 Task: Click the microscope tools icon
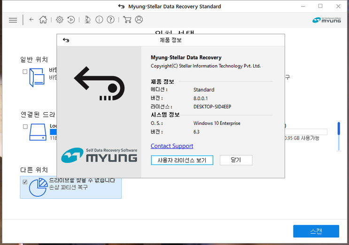[87, 20]
